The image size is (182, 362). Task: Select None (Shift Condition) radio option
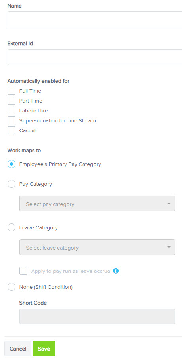click(11, 287)
